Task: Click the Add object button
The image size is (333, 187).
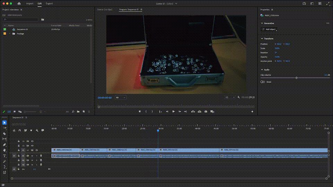Action: point(269,29)
